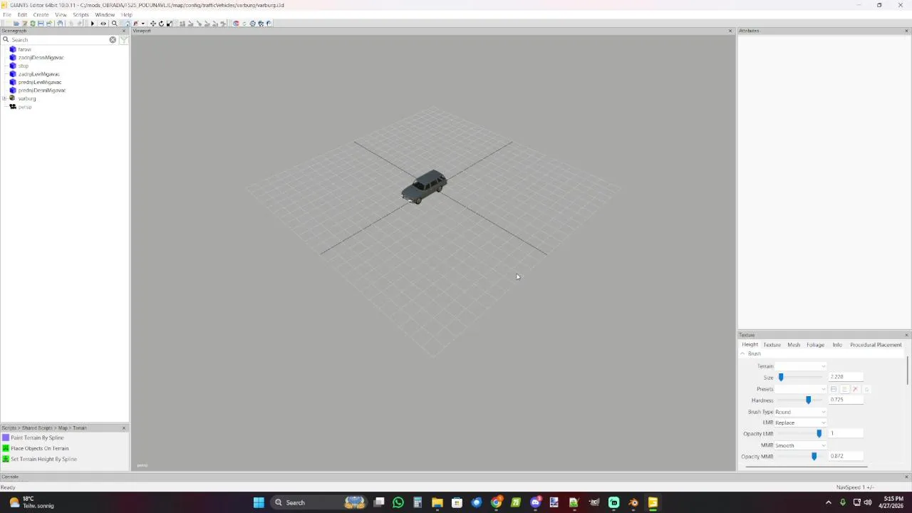This screenshot has width=912, height=513.
Task: Open the File menu
Action: tap(7, 14)
